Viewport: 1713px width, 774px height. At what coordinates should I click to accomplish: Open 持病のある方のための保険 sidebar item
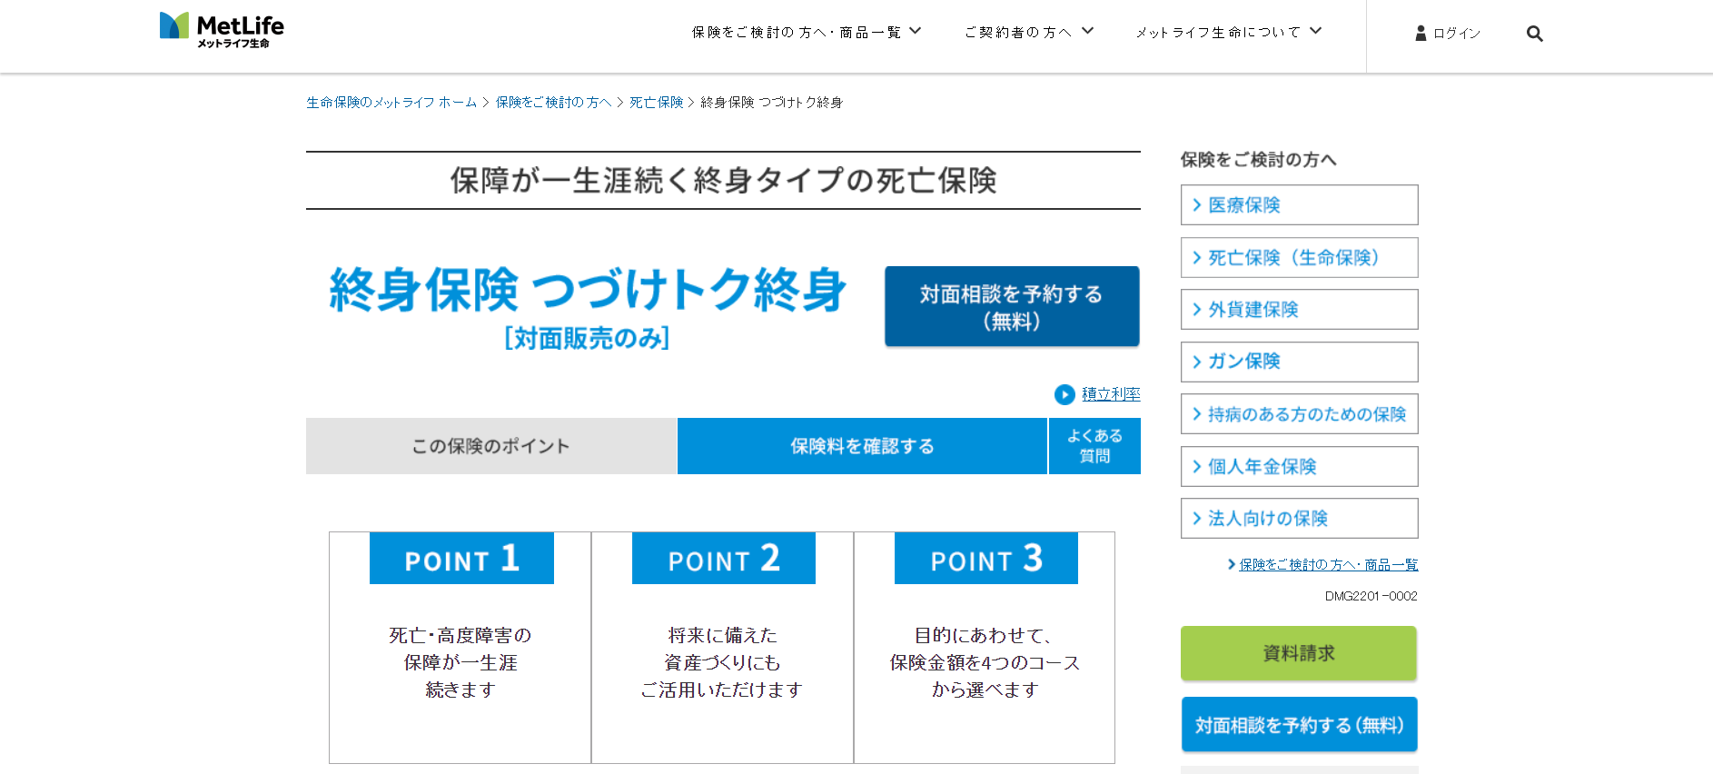coord(1299,414)
